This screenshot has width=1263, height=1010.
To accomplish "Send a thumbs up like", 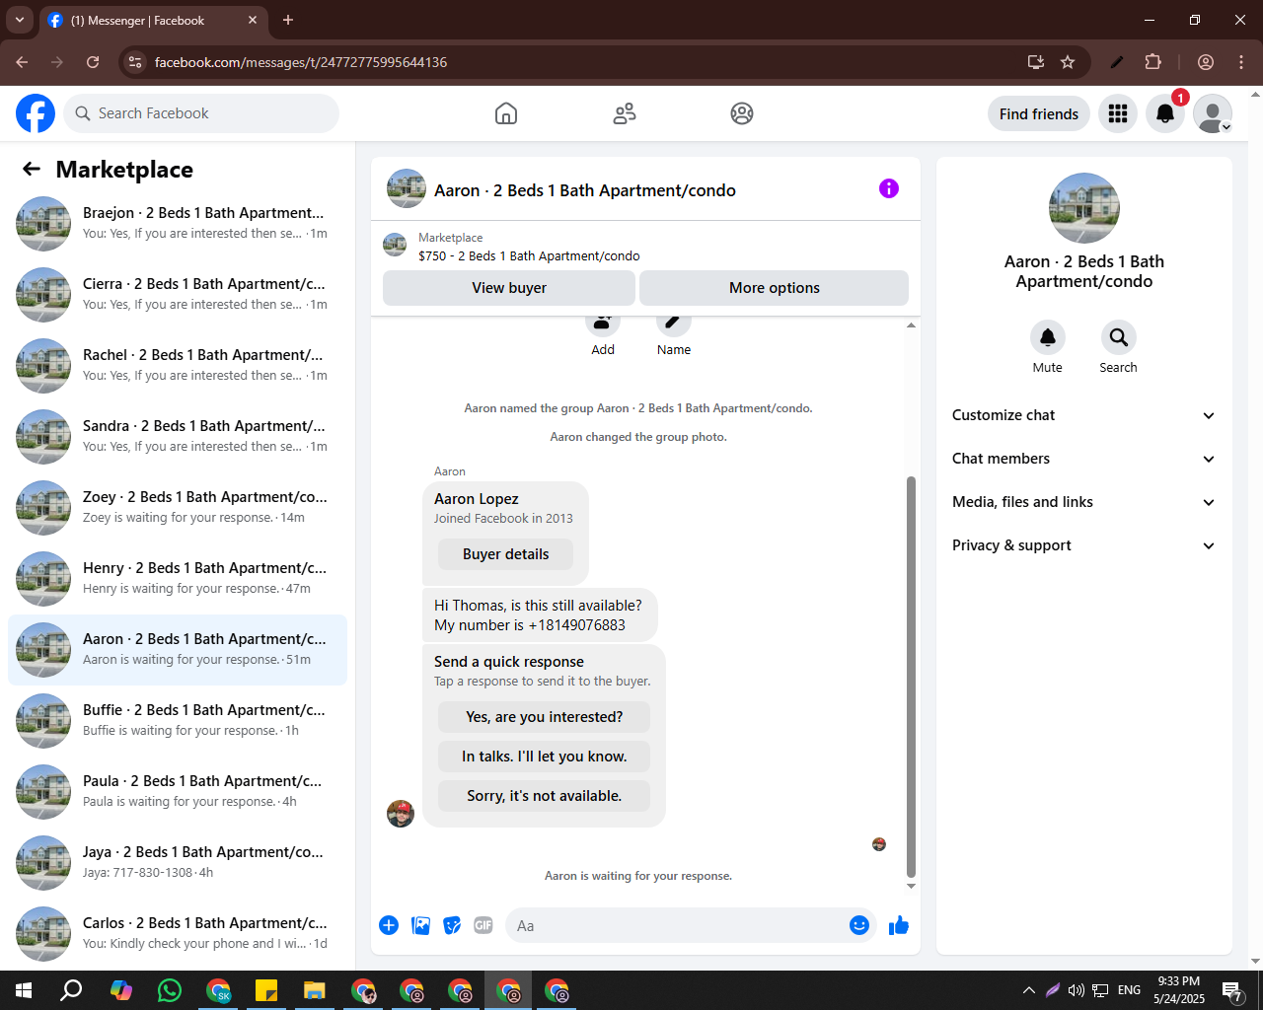I will (899, 925).
